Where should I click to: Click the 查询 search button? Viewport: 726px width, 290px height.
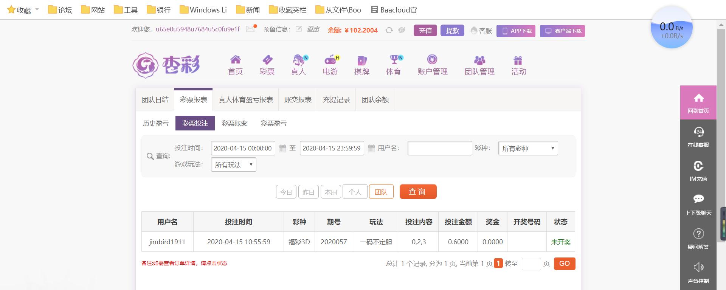click(418, 192)
